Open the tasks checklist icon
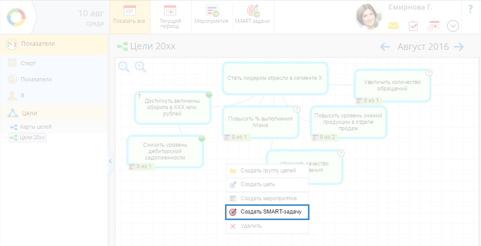This screenshot has width=481, height=246. point(413,26)
